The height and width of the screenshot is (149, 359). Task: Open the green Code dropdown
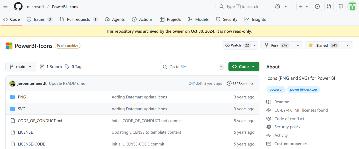244,67
